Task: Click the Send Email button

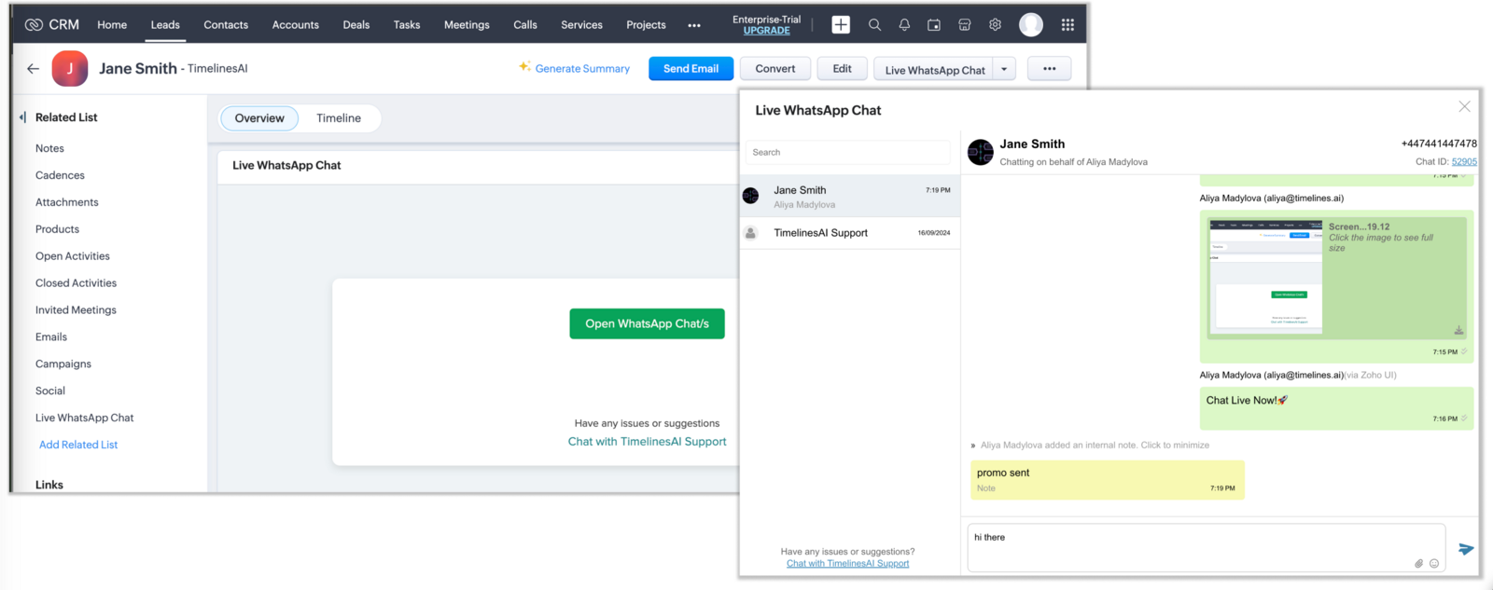Action: point(691,69)
